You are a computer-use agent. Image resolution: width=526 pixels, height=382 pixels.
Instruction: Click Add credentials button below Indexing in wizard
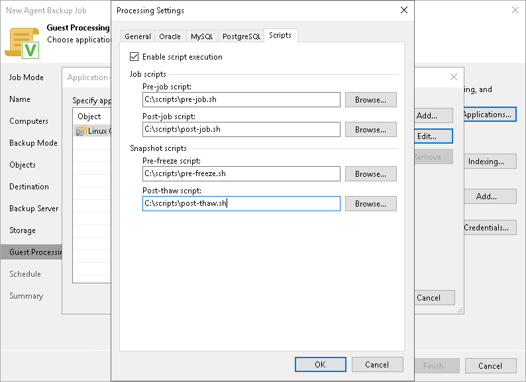(490, 196)
